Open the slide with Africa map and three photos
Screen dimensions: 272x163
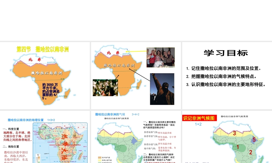[136, 76]
